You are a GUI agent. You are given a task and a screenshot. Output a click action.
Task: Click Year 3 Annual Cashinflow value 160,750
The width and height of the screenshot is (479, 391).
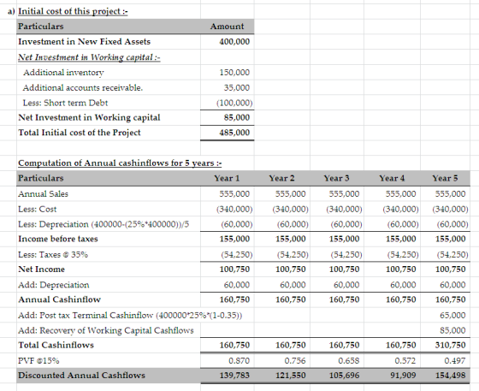coord(344,299)
